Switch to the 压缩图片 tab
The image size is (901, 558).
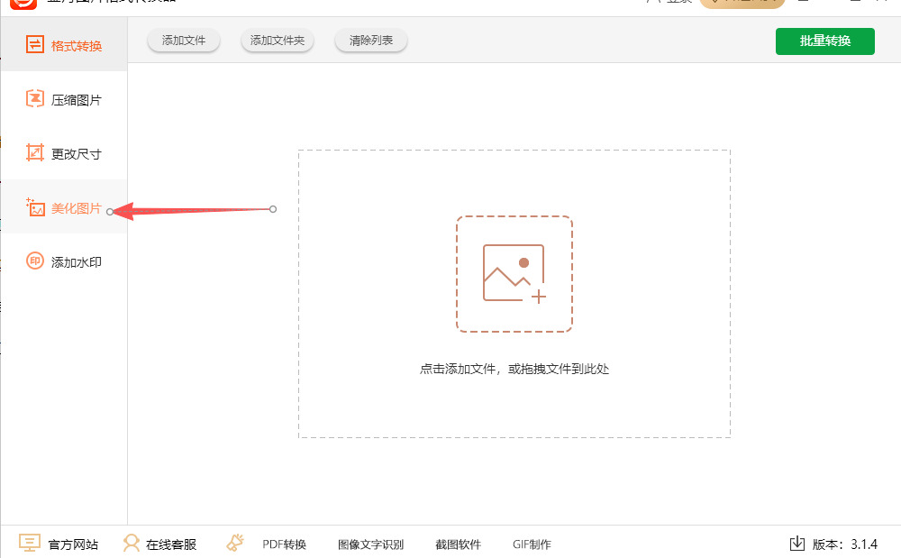64,99
